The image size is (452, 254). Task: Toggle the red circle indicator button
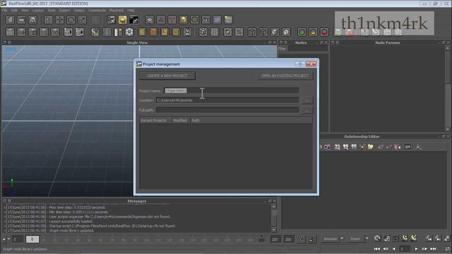click(325, 32)
